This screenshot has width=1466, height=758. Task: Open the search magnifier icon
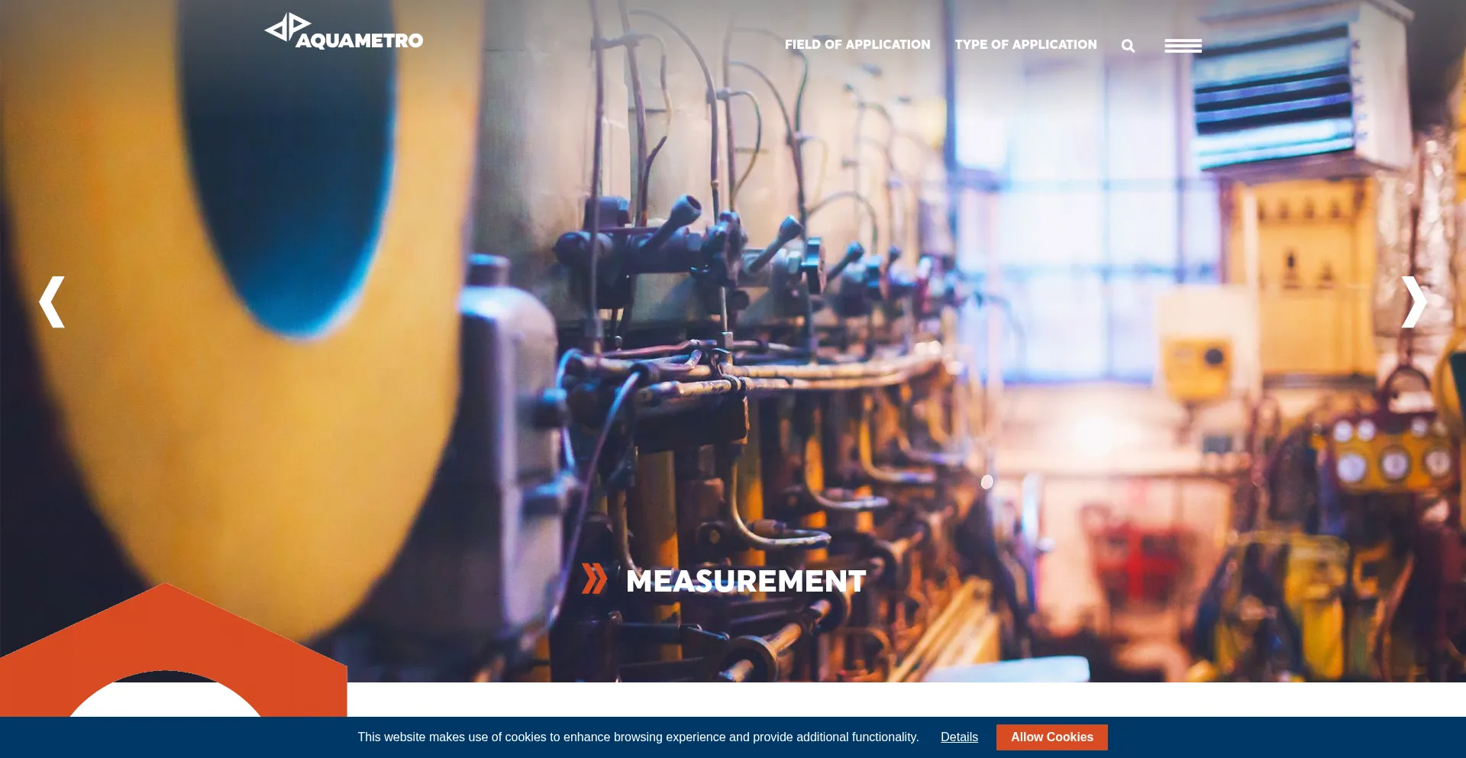click(x=1128, y=46)
